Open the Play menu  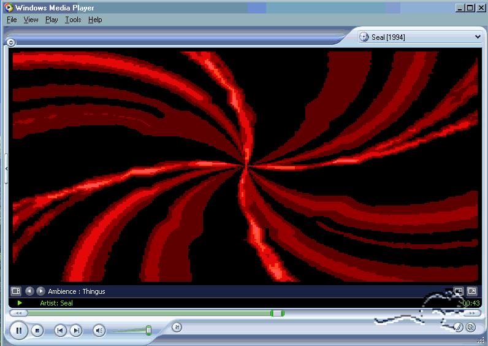click(x=51, y=20)
